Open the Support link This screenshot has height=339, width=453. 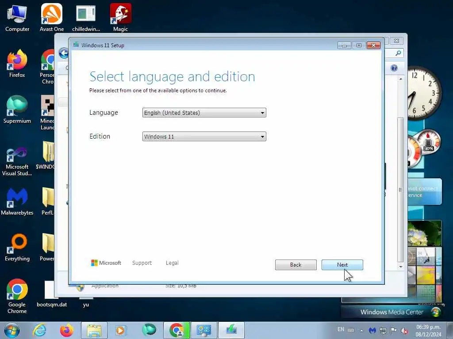[142, 263]
